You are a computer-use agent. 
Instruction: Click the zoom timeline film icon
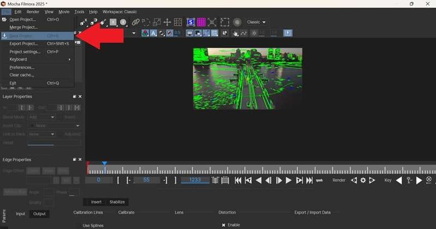[225, 180]
